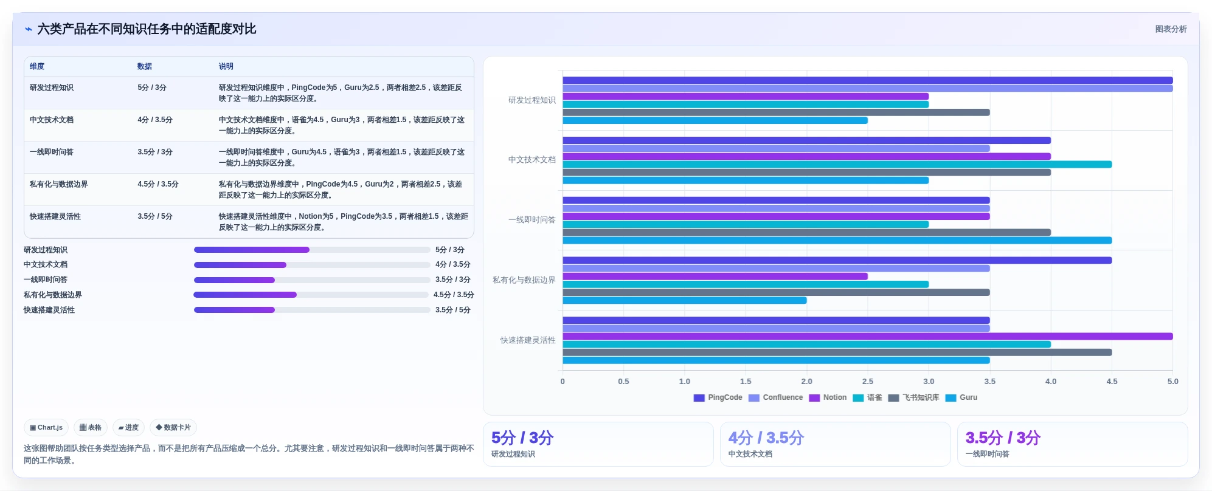Click Guru bar in 私有化与数据边界 group
Viewport: 1212px width, 491px height.
[x=684, y=300]
